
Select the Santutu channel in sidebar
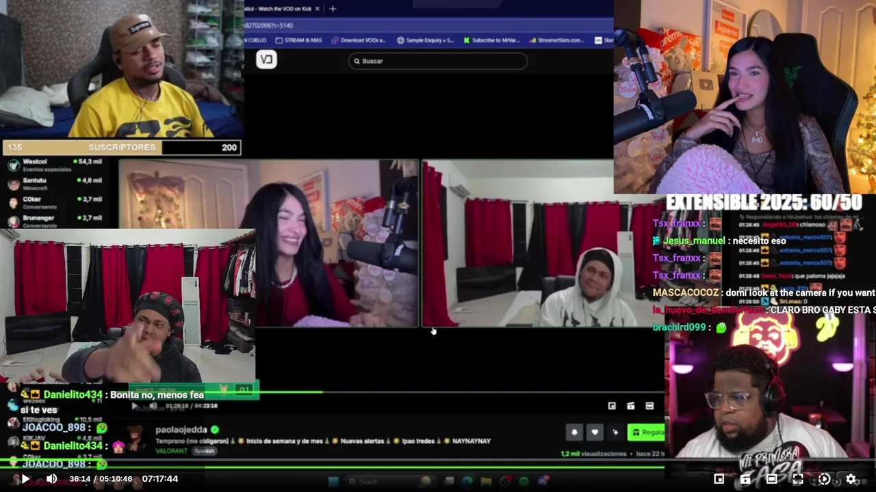(x=55, y=184)
